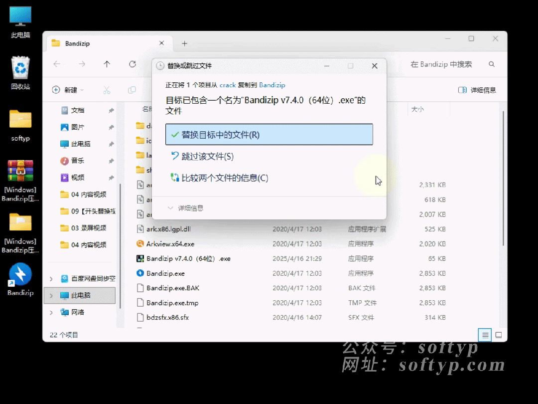This screenshot has height=404, width=538.
Task: Click the 在 Bandizip 中搜索 field
Action: [x=441, y=64]
